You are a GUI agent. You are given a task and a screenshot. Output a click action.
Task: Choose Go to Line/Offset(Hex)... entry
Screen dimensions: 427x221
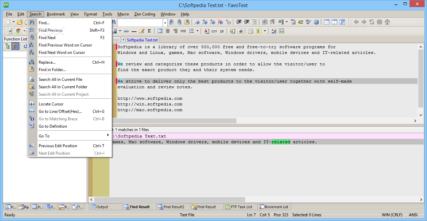(x=69, y=112)
